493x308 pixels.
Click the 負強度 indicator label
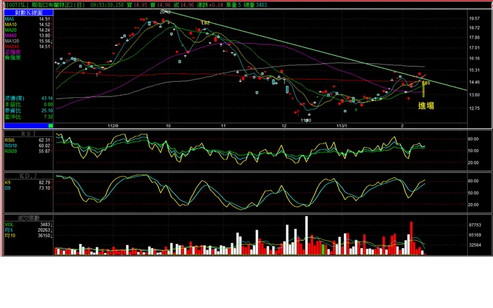point(13,58)
